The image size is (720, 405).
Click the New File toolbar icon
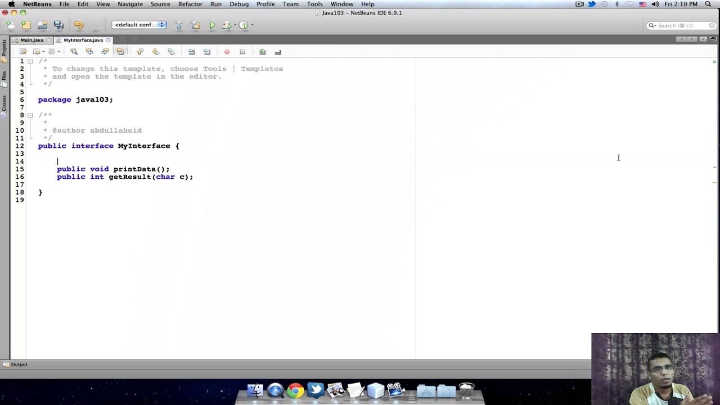point(11,25)
